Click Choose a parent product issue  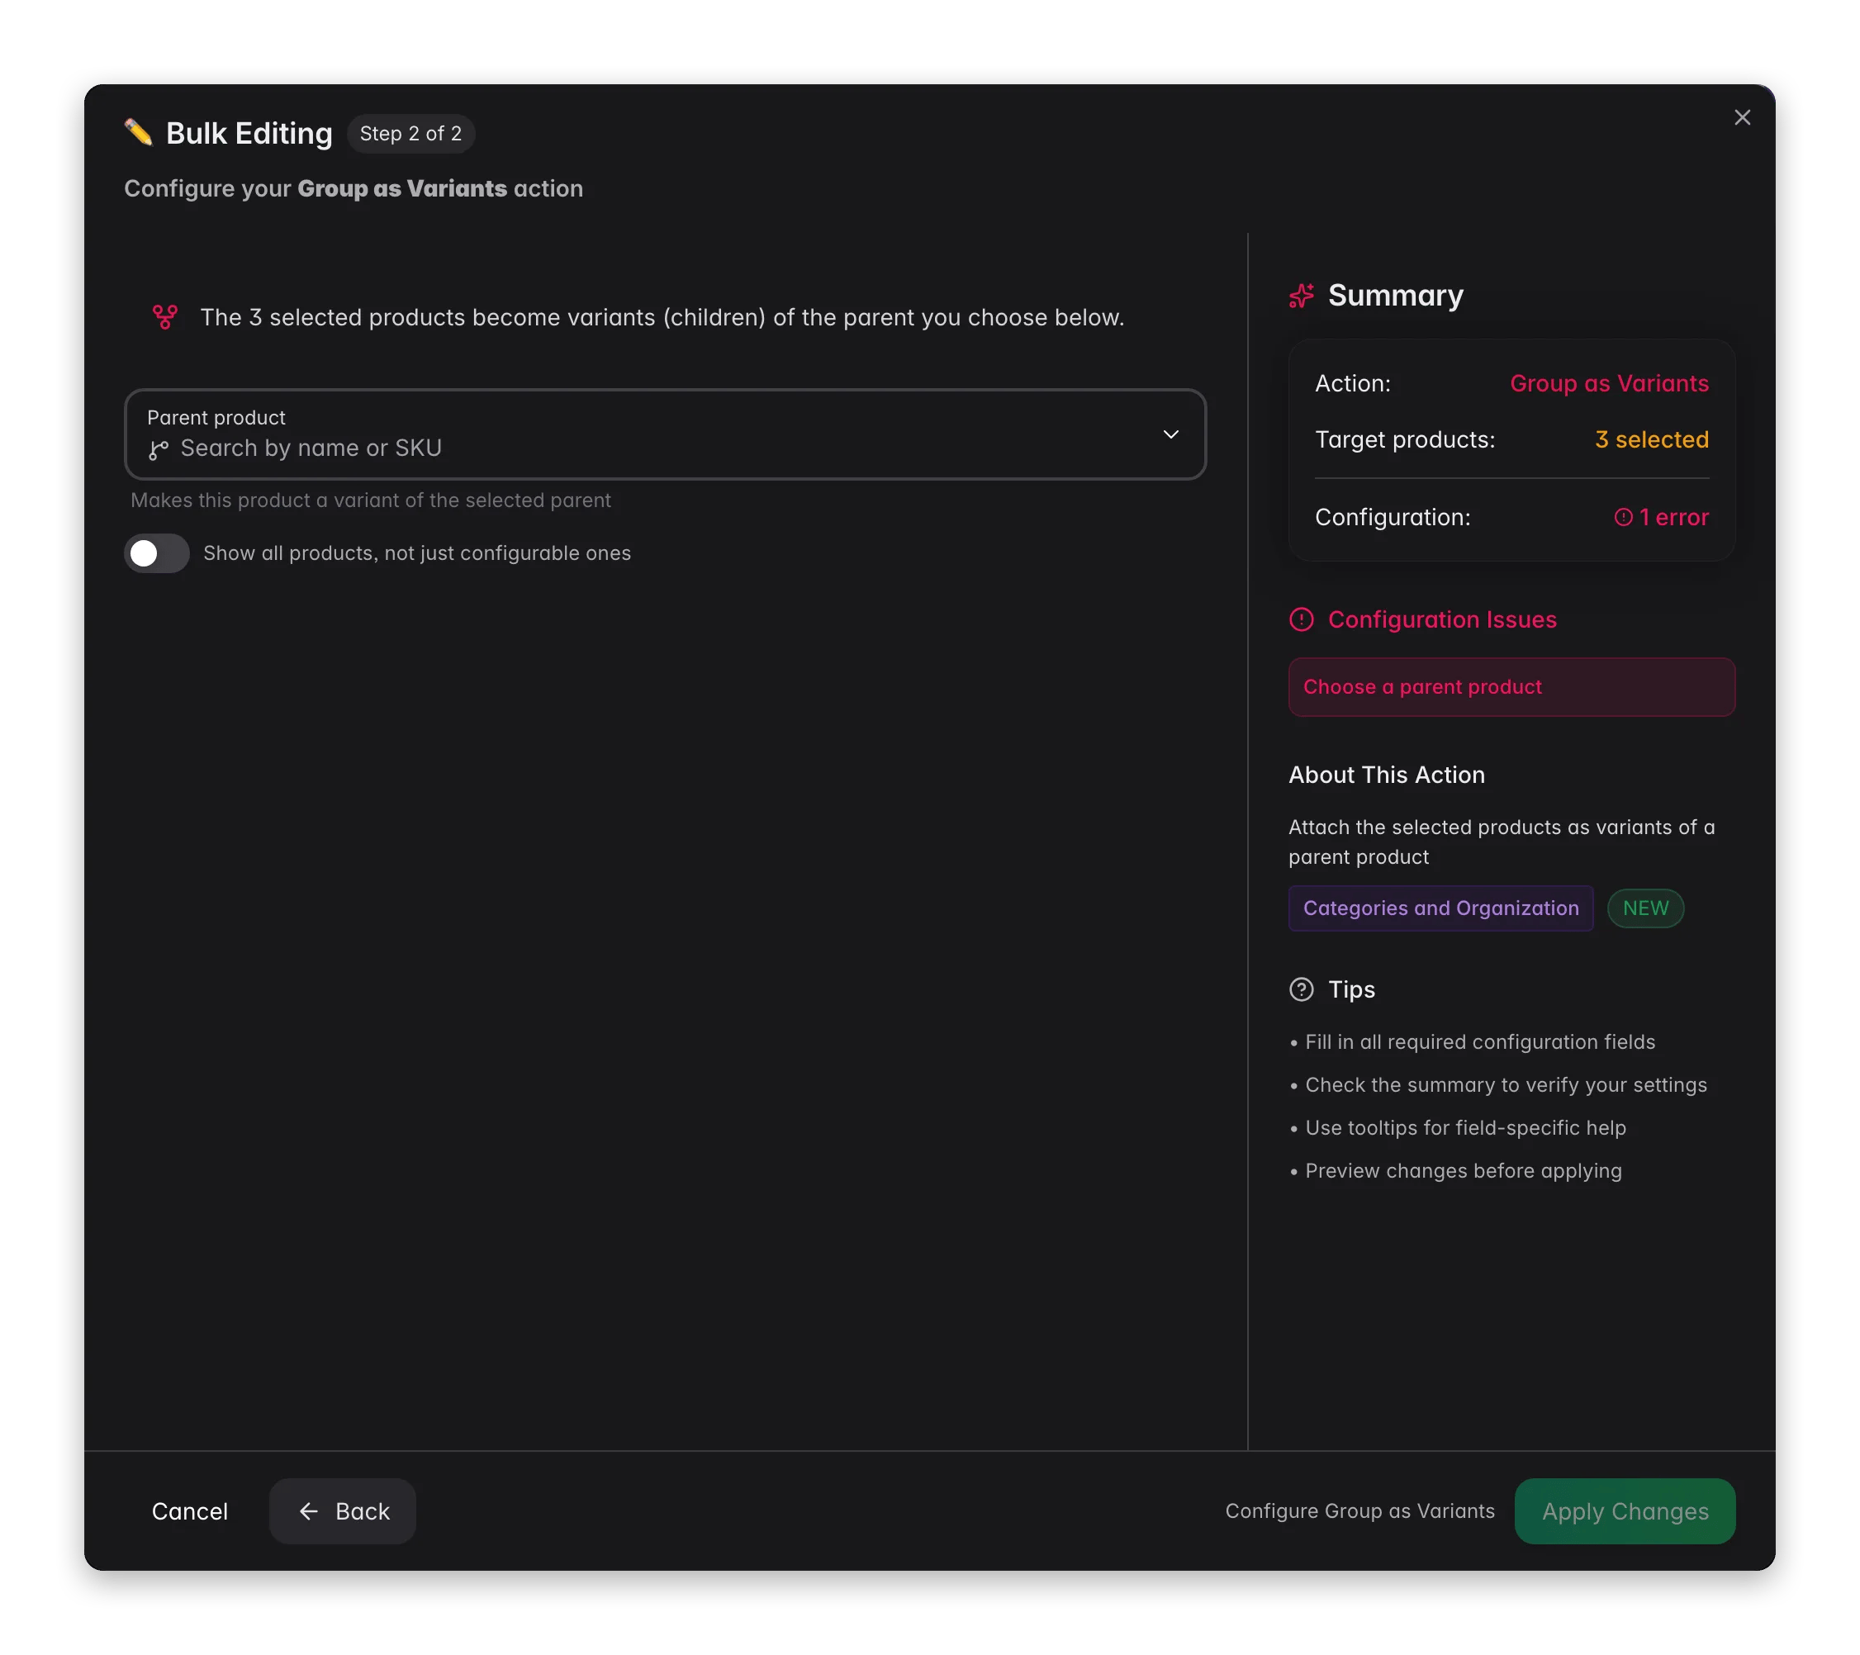1511,687
